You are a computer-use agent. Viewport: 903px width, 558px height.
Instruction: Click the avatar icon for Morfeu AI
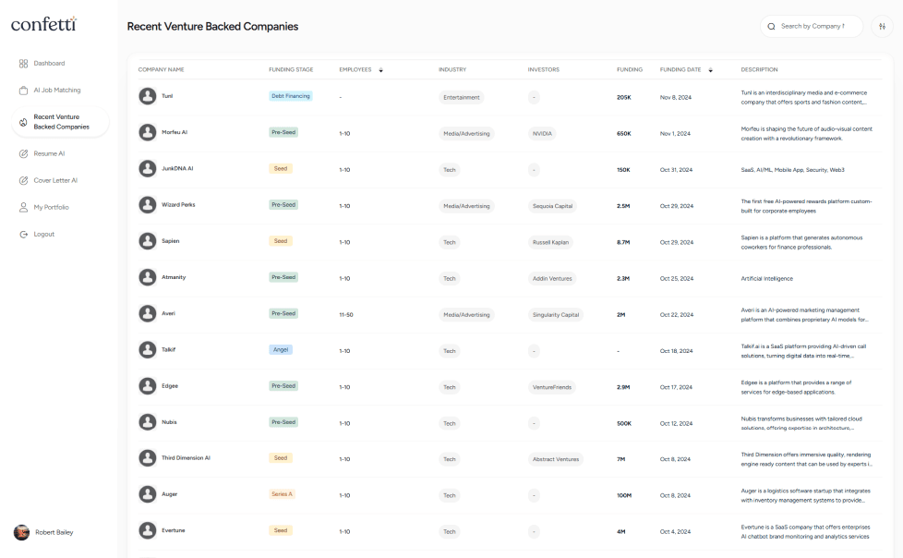[x=148, y=133]
